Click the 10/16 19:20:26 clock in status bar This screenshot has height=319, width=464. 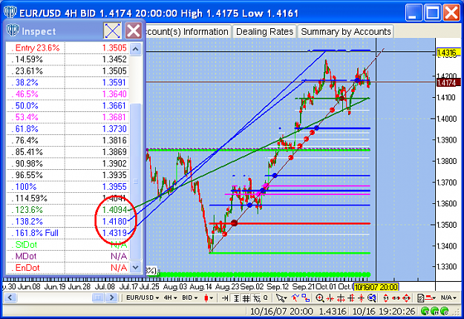point(384,312)
